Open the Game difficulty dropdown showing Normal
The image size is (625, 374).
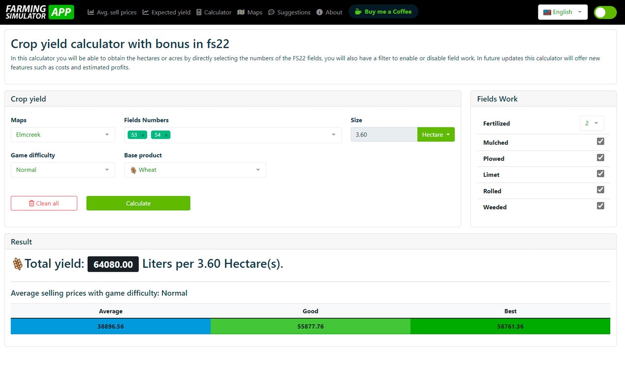point(63,170)
